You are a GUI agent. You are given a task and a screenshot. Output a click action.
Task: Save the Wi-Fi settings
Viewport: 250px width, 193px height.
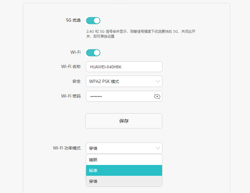point(124,121)
